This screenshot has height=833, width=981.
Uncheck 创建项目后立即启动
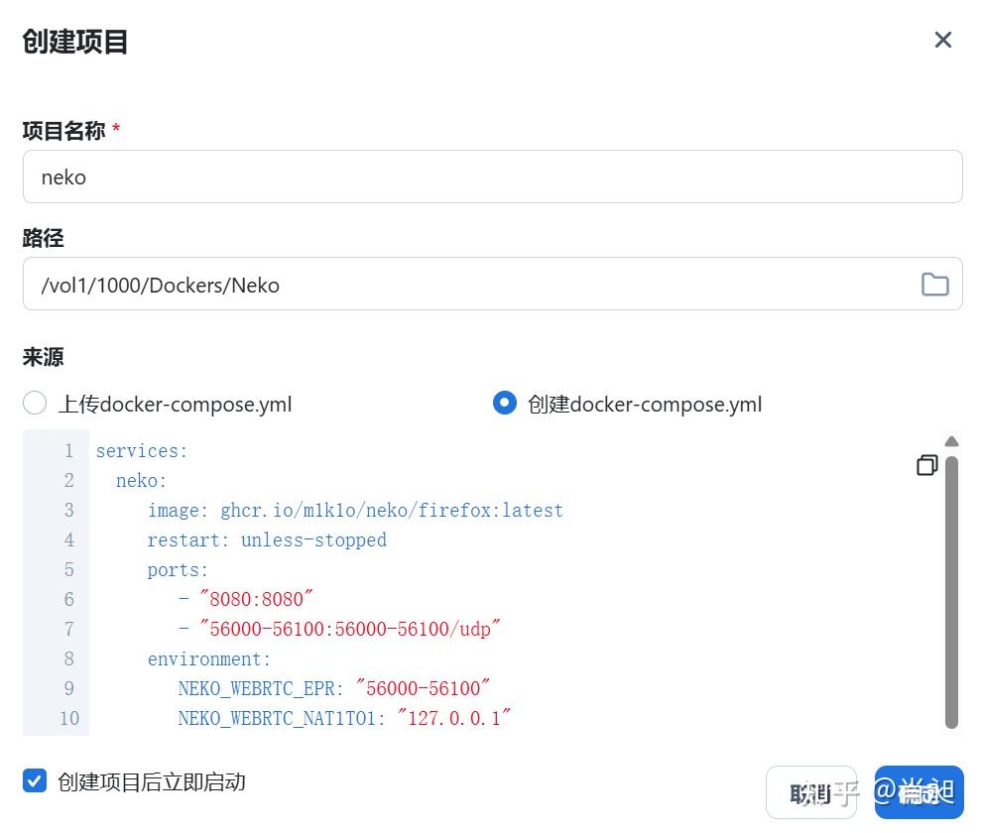pos(35,780)
